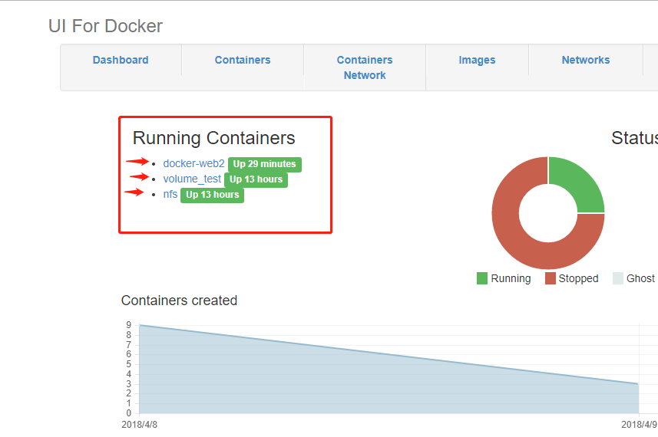This screenshot has height=437, width=658.
Task: Open the Containers Network tab
Action: point(365,67)
